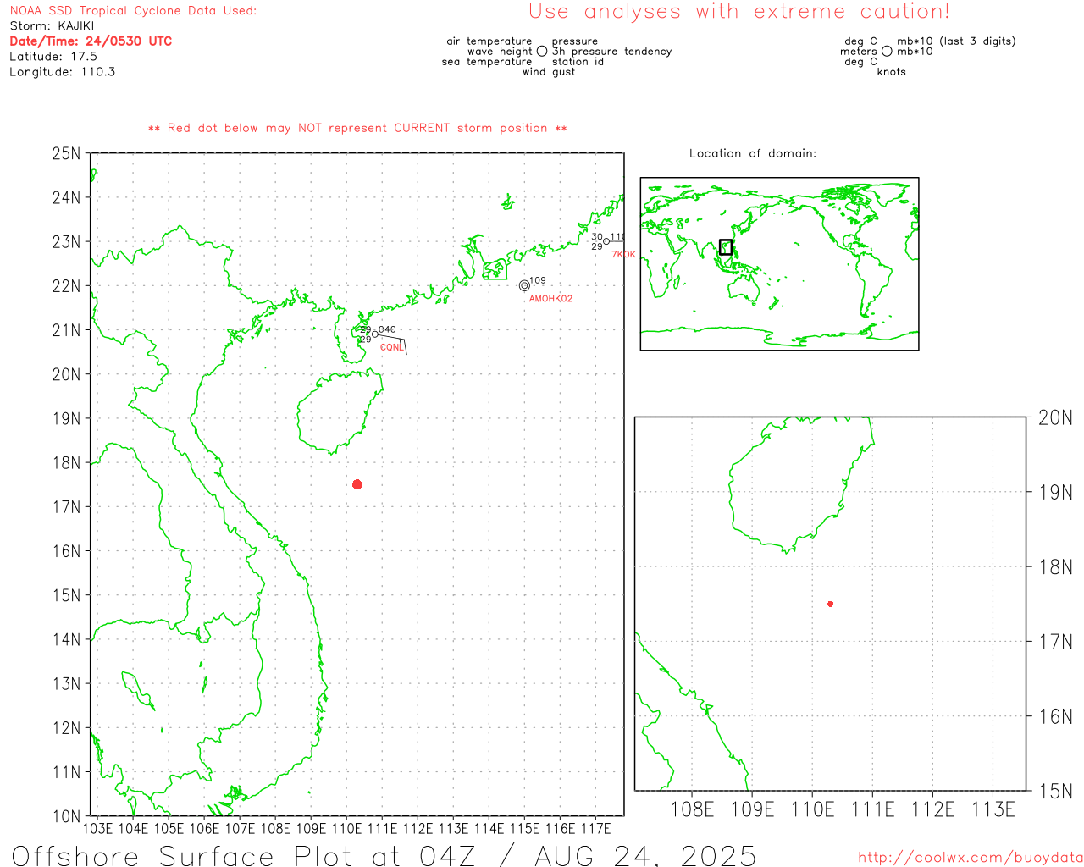
Task: Click the '3h pressure tendency' legend label
Action: [x=612, y=52]
